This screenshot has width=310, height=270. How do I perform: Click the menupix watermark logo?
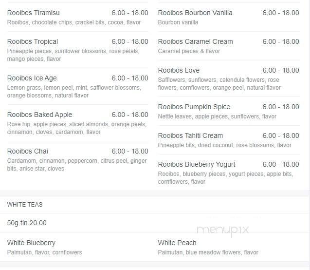pos(223,231)
